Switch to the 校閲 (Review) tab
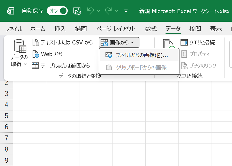The image size is (232, 166). click(195, 29)
